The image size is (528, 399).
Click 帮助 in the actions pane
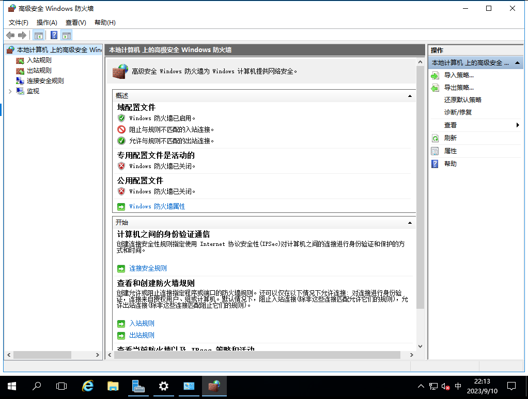pos(450,164)
